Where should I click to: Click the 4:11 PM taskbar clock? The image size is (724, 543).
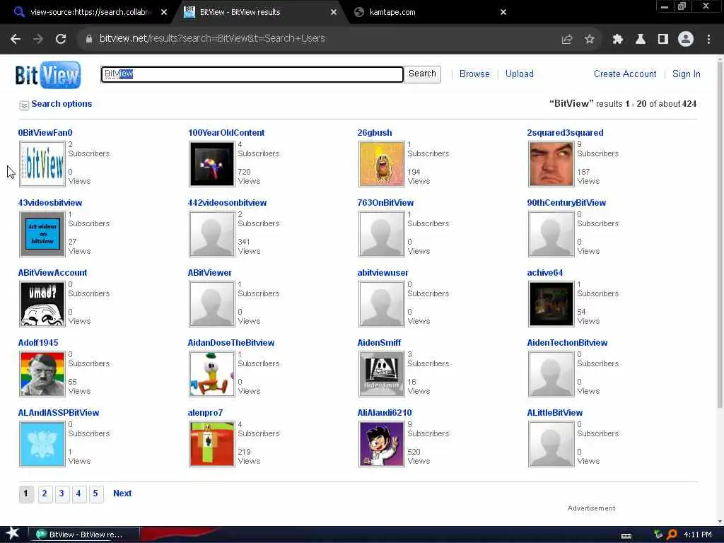[x=698, y=535]
